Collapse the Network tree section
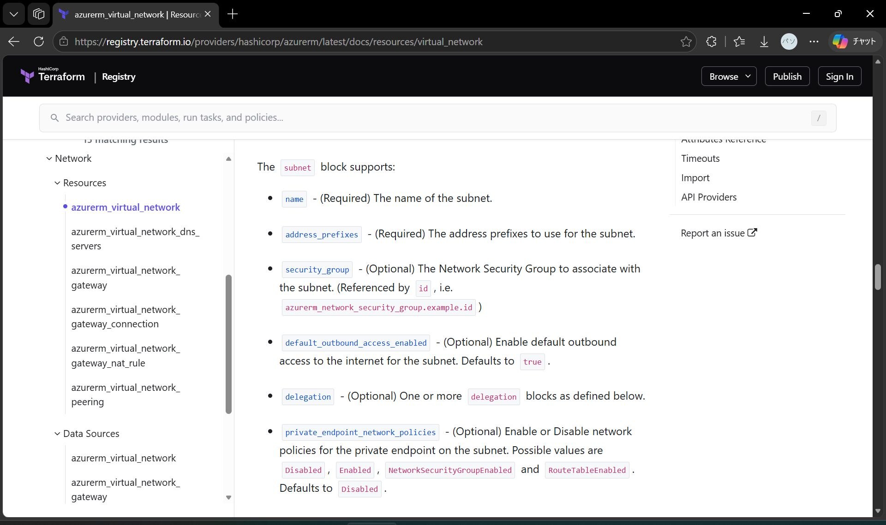886x525 pixels. pyautogui.click(x=49, y=159)
